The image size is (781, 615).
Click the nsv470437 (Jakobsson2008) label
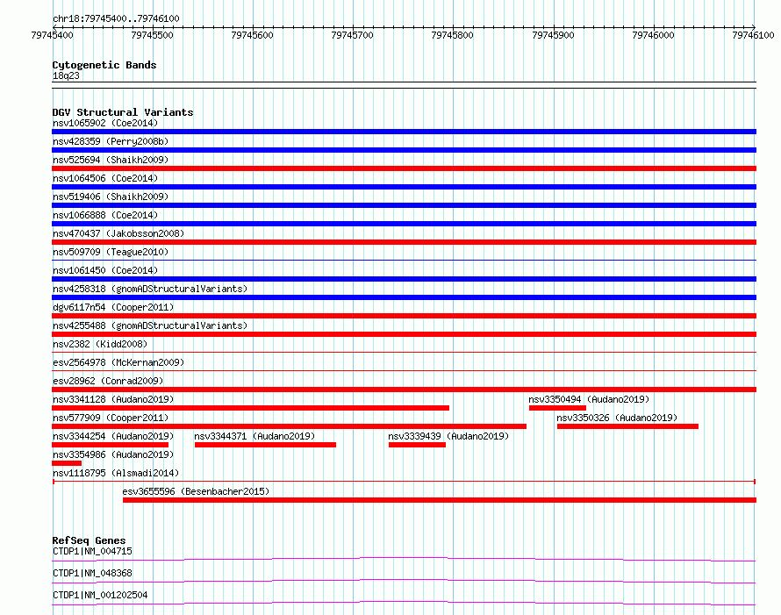click(x=118, y=233)
